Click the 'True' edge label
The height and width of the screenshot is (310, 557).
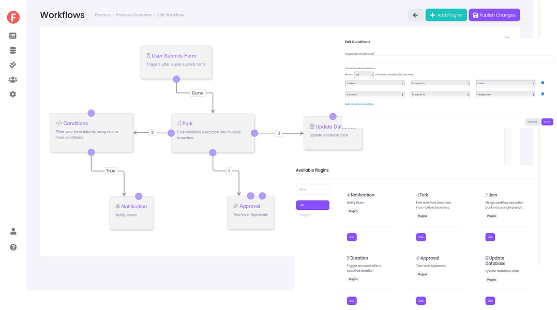(x=111, y=171)
